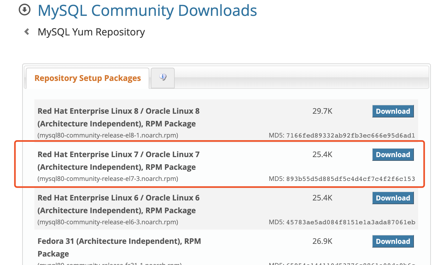Viewport: 443px width, 265px height.
Task: Download the highlighted Red Hat Enterprise Linux 7 package
Action: tap(393, 154)
